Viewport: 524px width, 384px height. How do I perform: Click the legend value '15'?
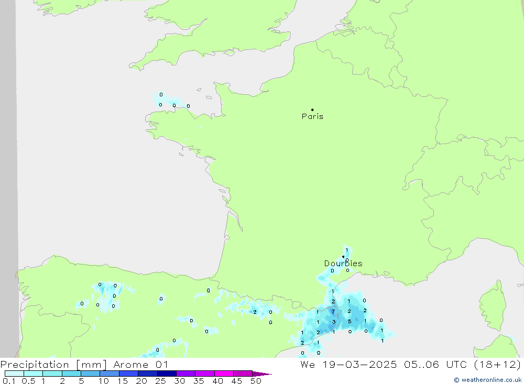pyautogui.click(x=123, y=381)
